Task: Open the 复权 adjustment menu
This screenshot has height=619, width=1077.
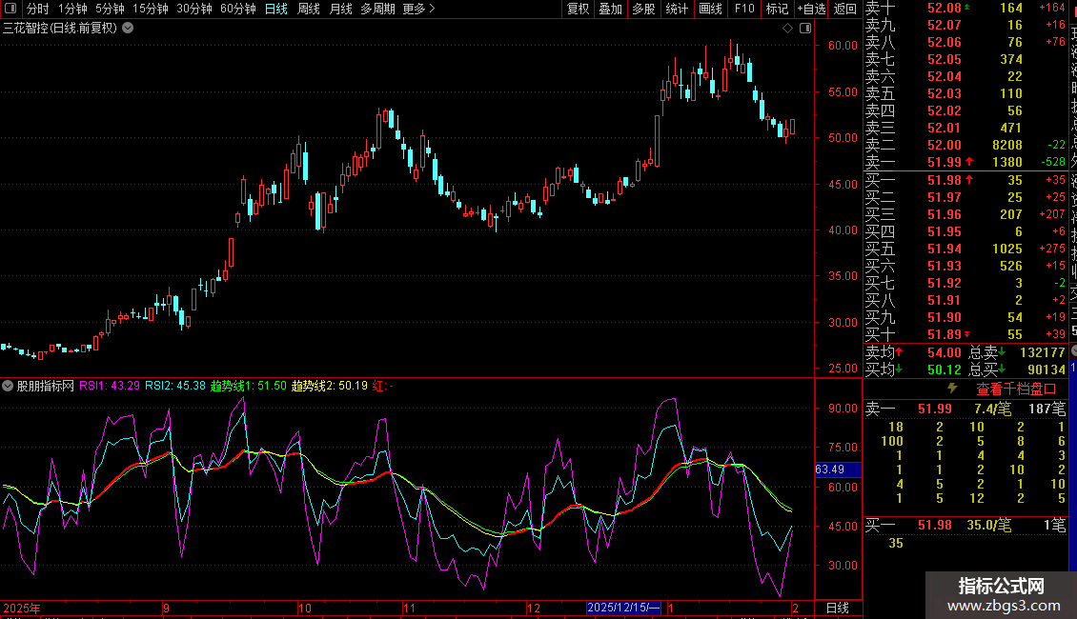Action: [x=578, y=9]
